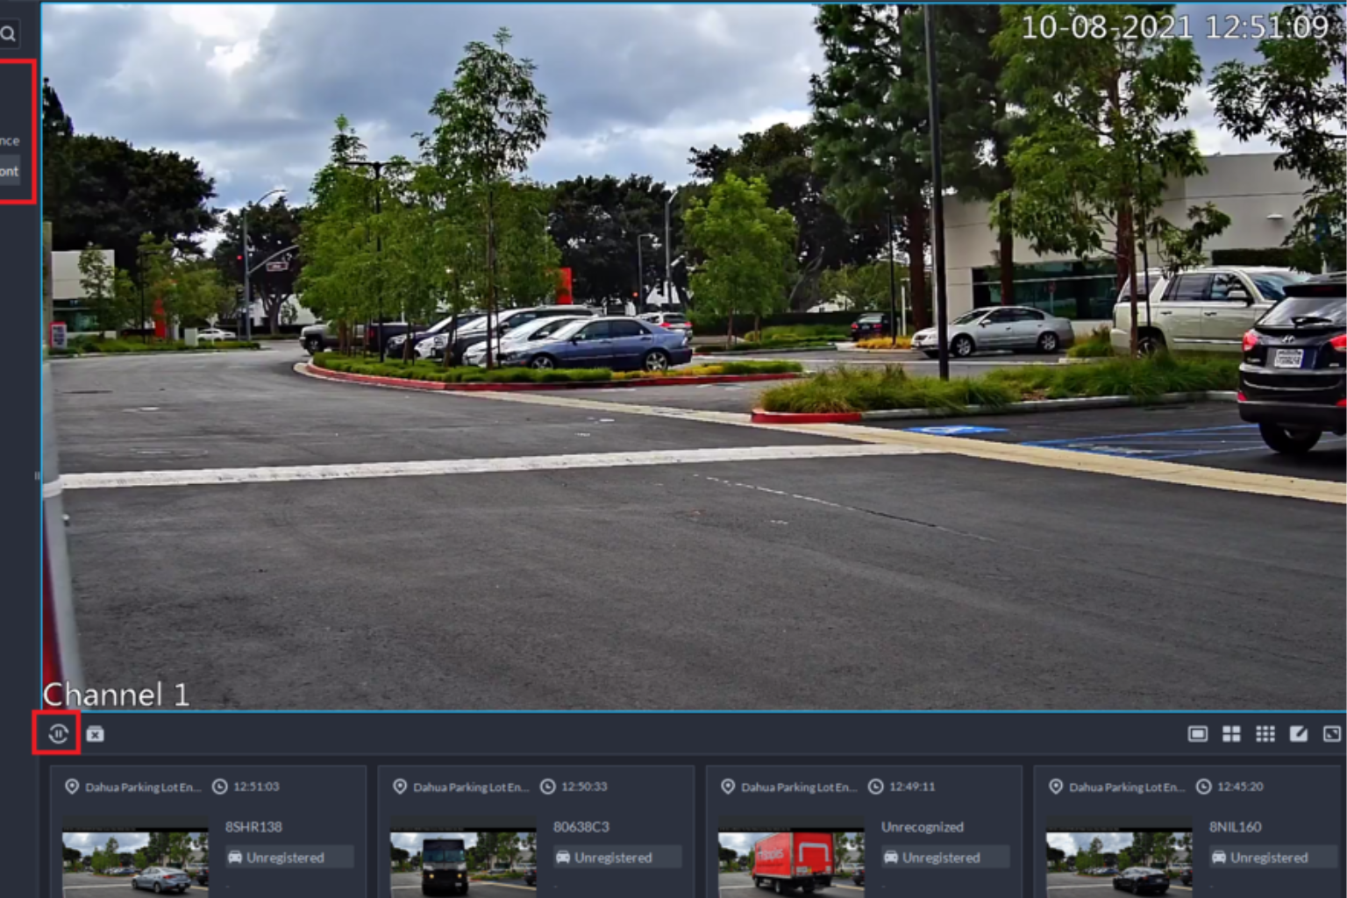Open the 80638C3 truck capture thumbnail
This screenshot has width=1347, height=898.
pos(463,863)
